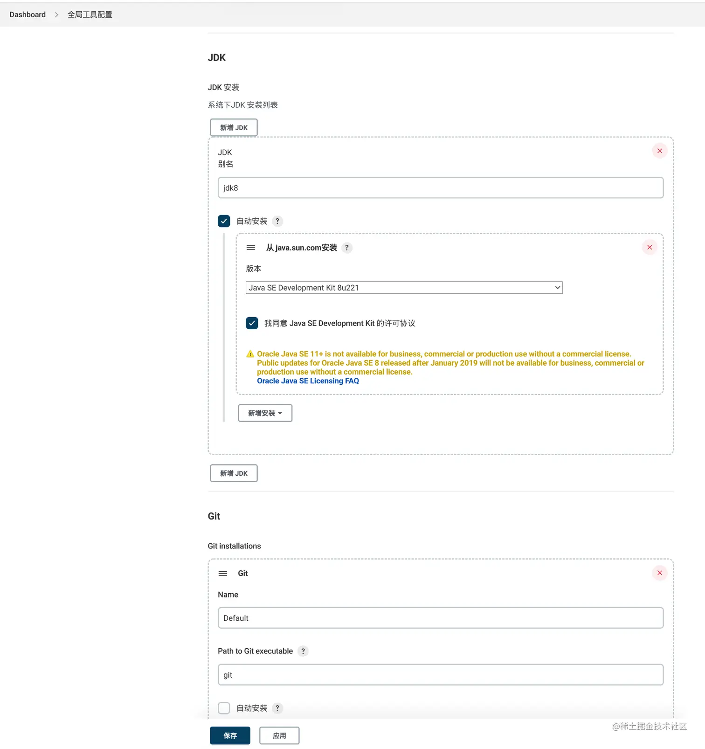Click the JDK section heading
The width and height of the screenshot is (705, 749).
coord(216,57)
